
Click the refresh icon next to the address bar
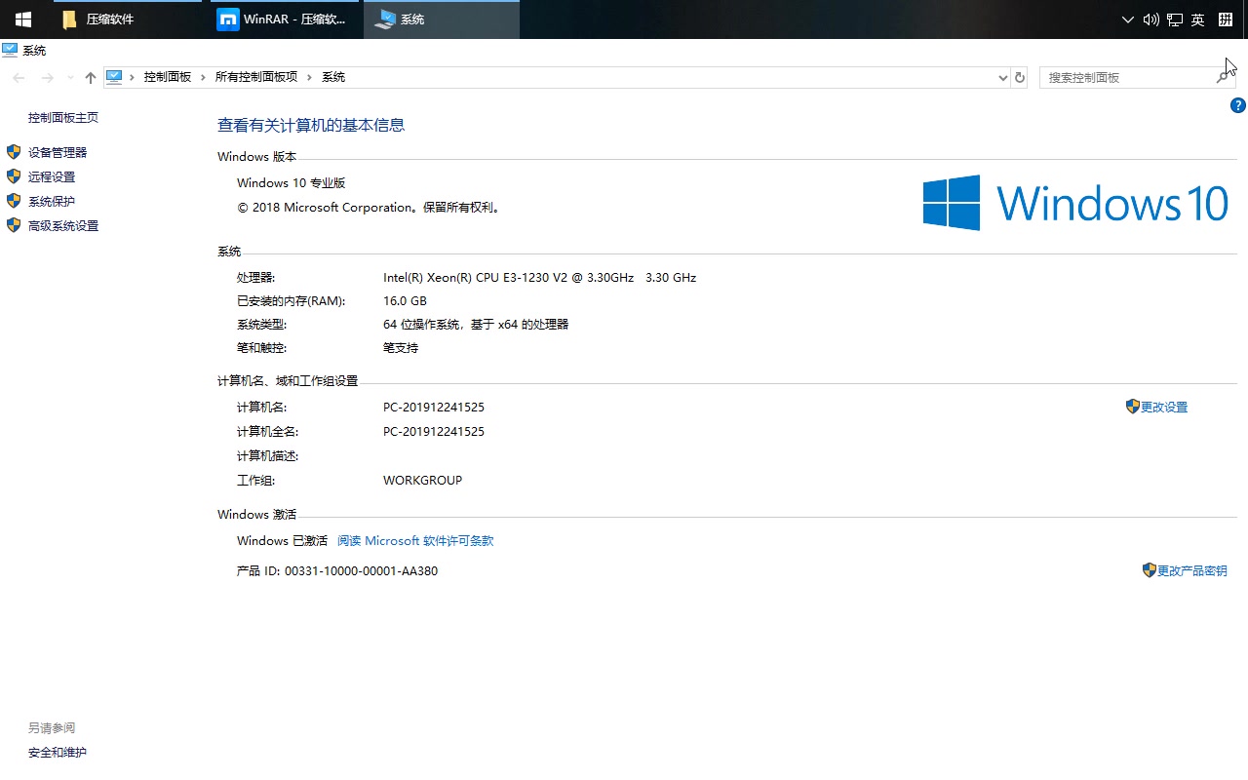point(1020,76)
